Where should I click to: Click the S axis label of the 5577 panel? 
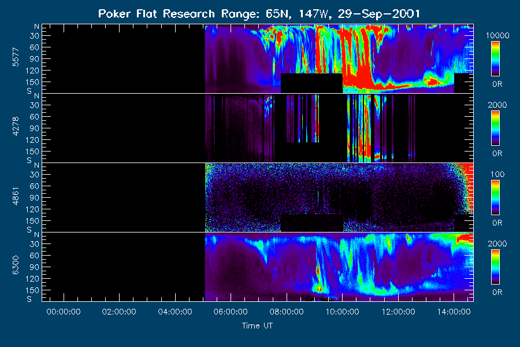[x=29, y=91]
